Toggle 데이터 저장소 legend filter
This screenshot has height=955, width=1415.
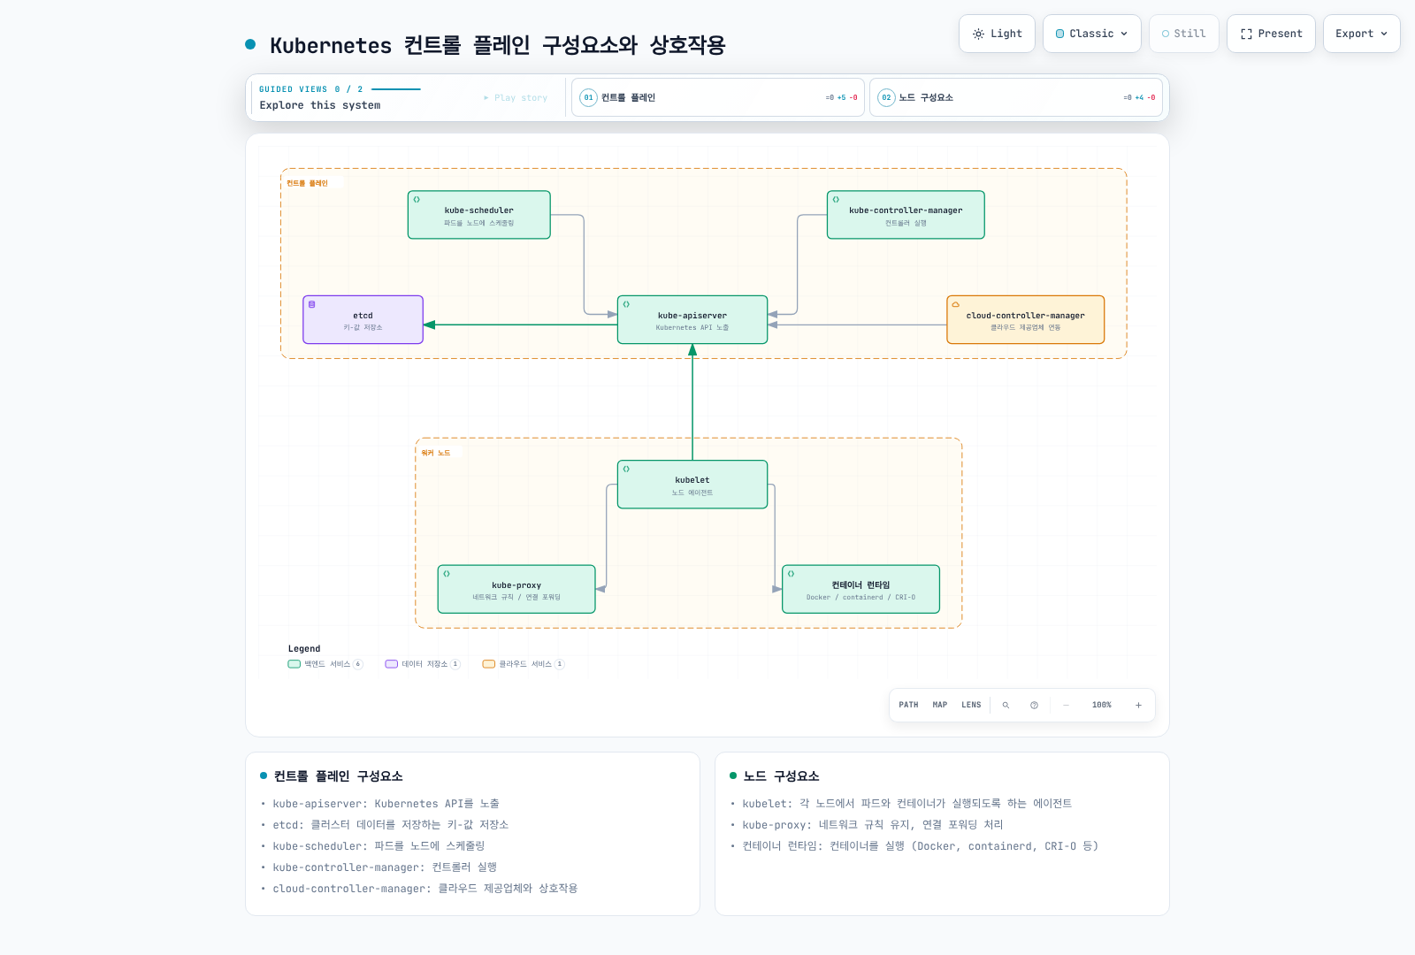click(x=423, y=664)
